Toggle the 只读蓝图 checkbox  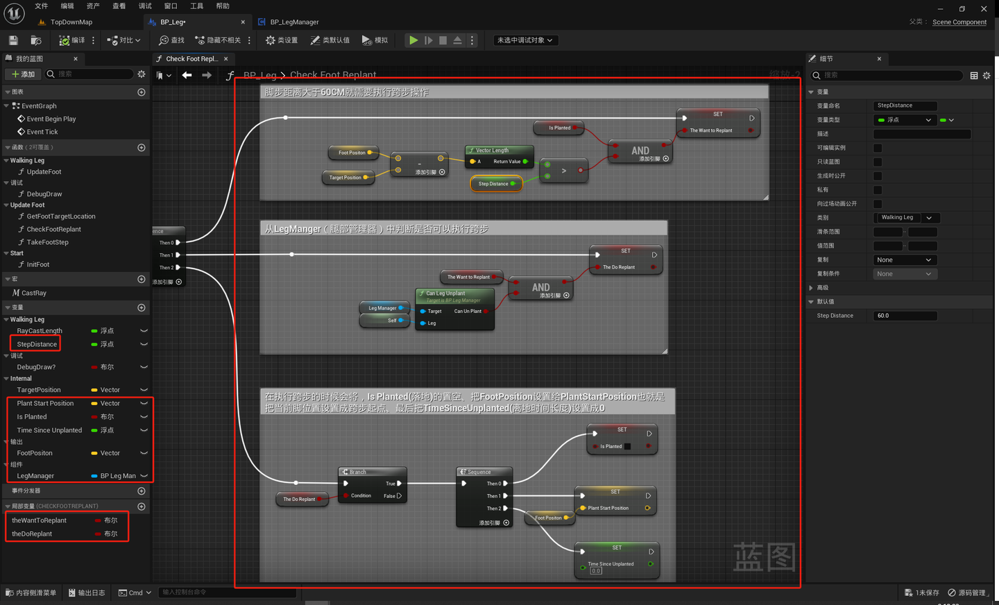(878, 162)
